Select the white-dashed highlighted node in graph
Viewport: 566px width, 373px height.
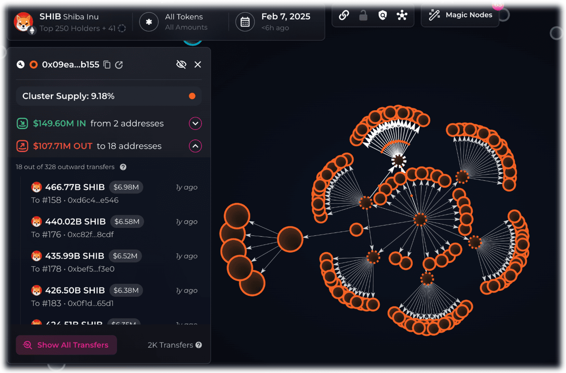tap(398, 160)
